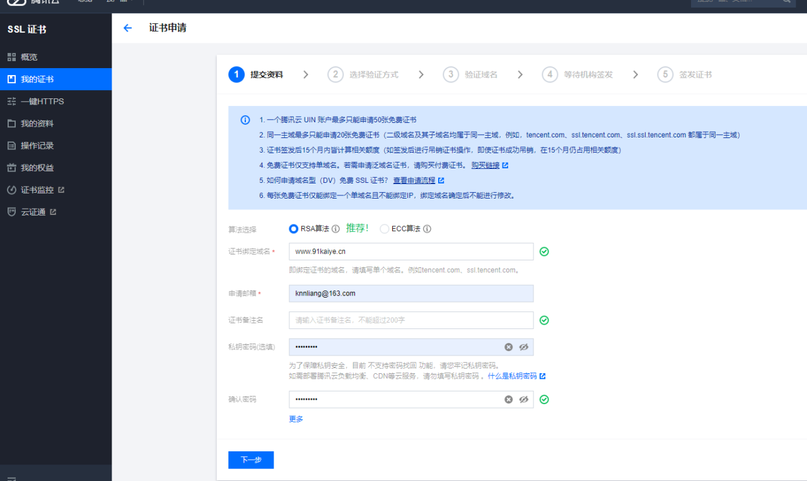Viewport: 807px width, 481px height.
Task: Click the info icon next to ECC算法
Action: pyautogui.click(x=427, y=229)
